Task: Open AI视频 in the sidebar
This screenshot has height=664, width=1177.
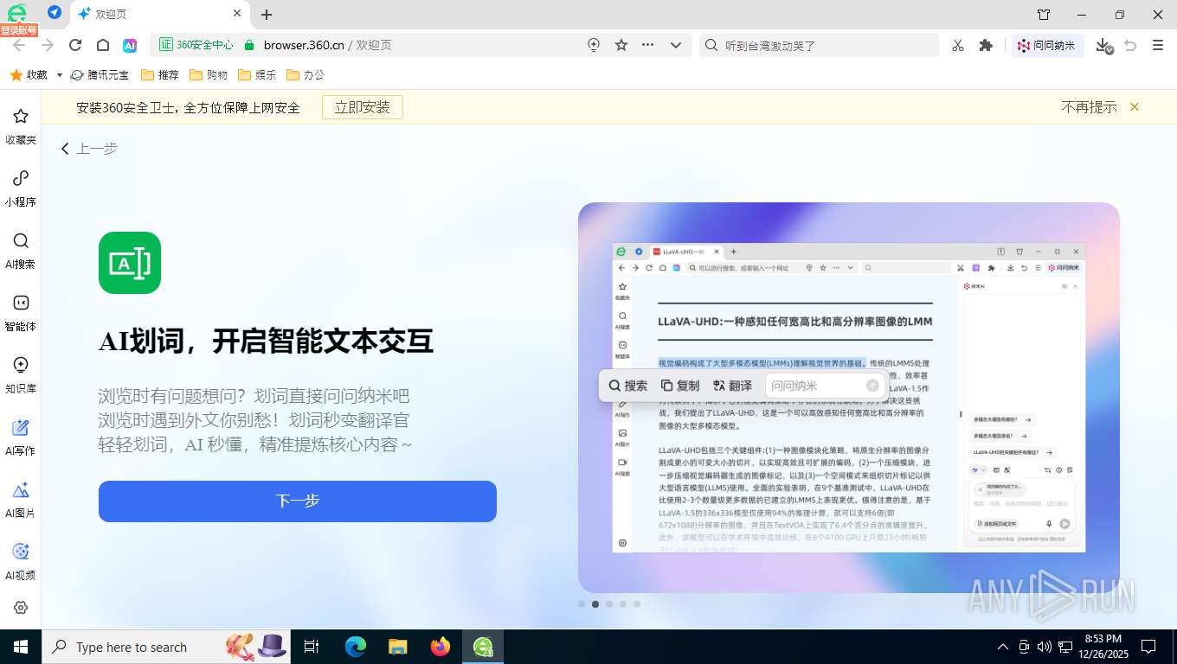Action: point(21,562)
